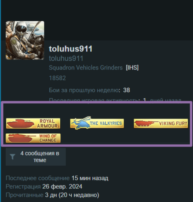Click the funnel filter icon
Screen dimensions: 193x202
click(12, 157)
